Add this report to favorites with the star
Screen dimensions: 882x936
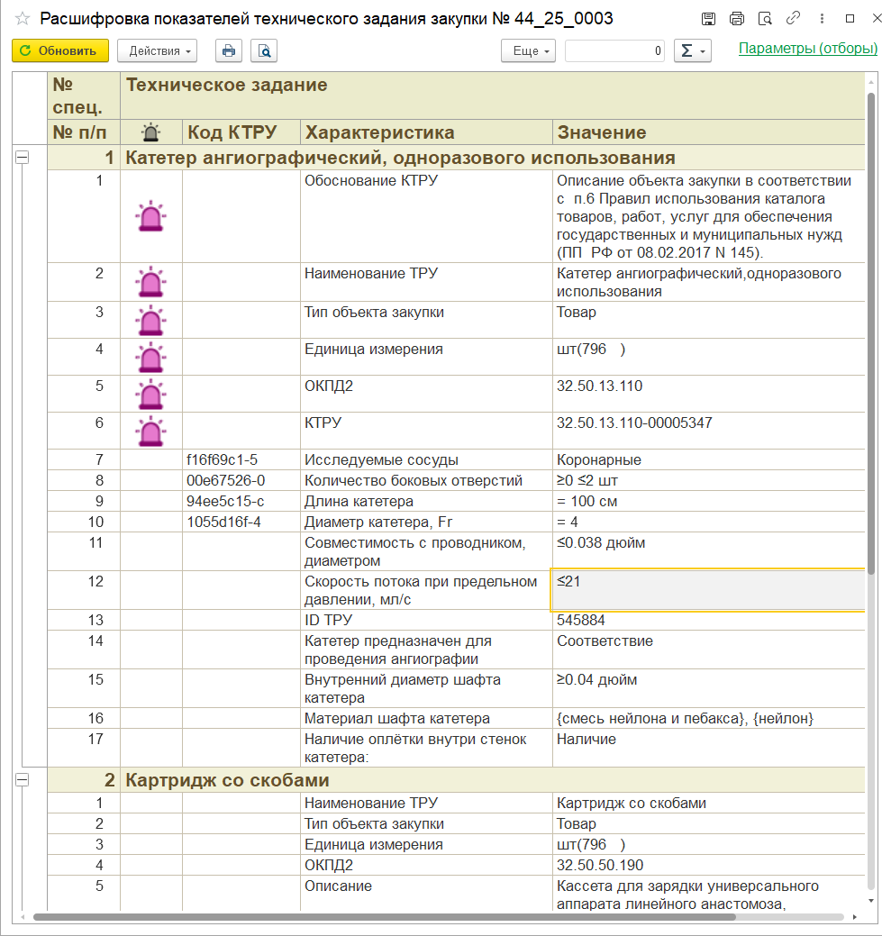point(23,19)
